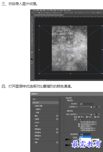Select the Lasso tool
Image resolution: width=103 pixels, height=152 pixels.
click(x=32, y=21)
